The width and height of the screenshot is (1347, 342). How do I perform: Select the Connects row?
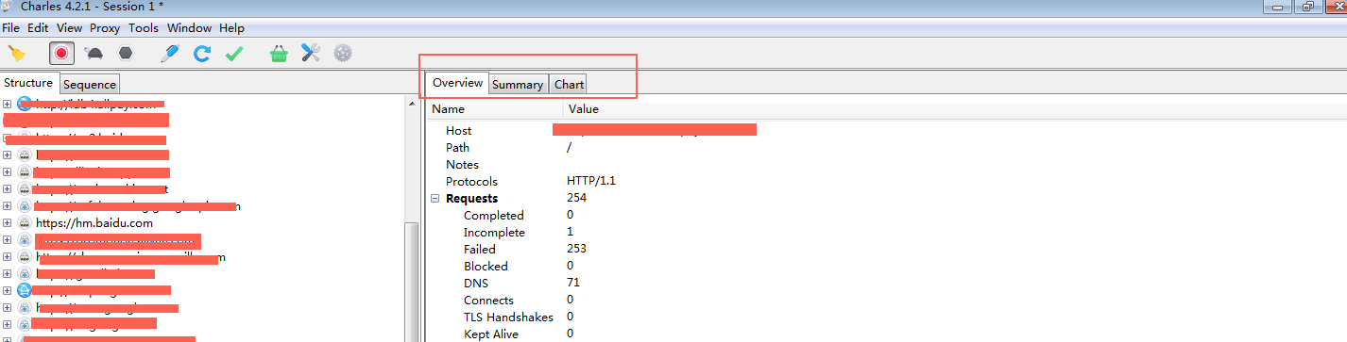pos(886,301)
